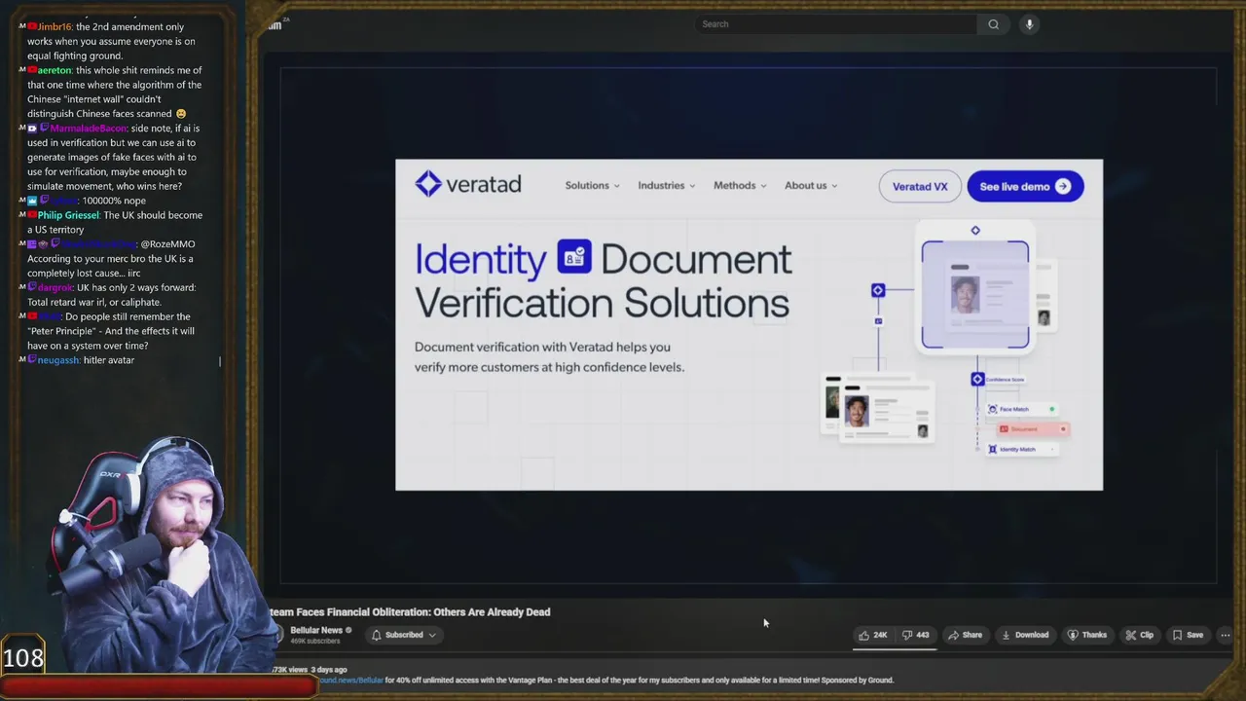Viewport: 1246px width, 701px height.
Task: Open the Thanks donation option
Action: 1086,635
